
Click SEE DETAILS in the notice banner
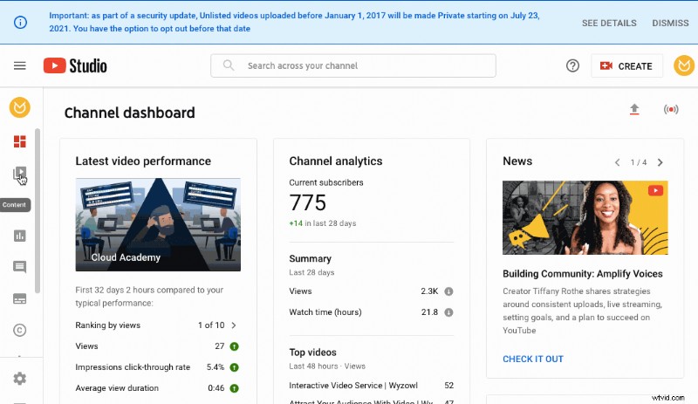click(x=609, y=24)
